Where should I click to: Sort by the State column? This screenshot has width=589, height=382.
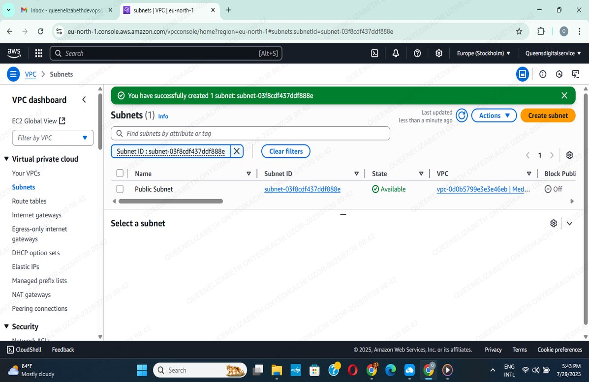(421, 174)
